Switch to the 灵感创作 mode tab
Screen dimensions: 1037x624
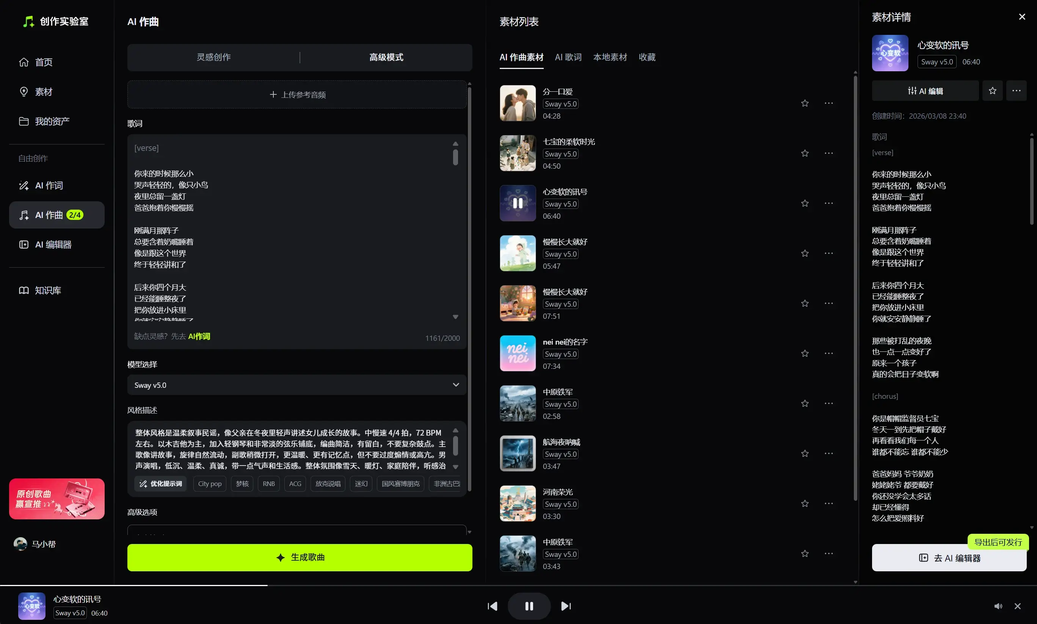pos(213,57)
